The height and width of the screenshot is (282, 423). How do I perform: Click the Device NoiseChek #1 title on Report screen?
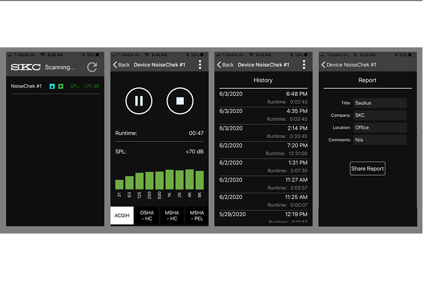coord(351,65)
